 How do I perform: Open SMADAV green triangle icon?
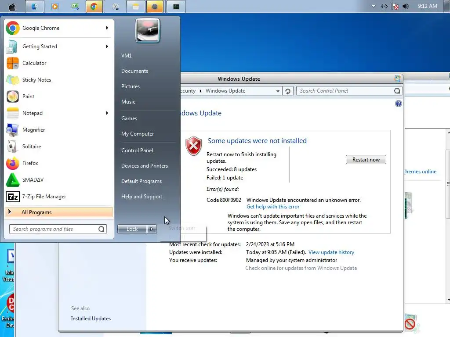(13, 180)
